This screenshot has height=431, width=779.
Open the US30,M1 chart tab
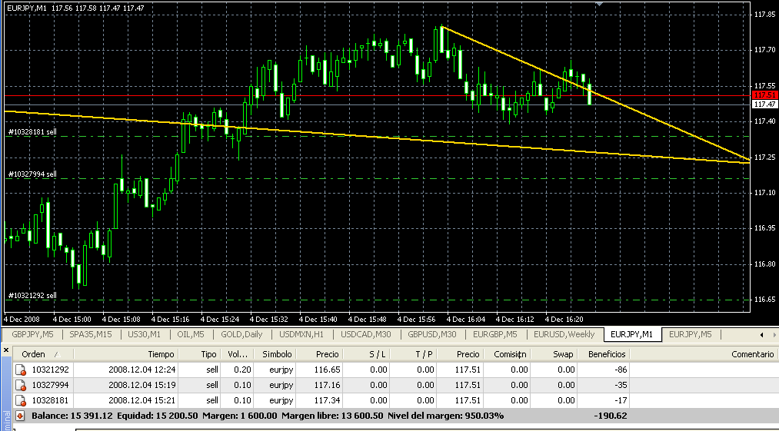[144, 335]
